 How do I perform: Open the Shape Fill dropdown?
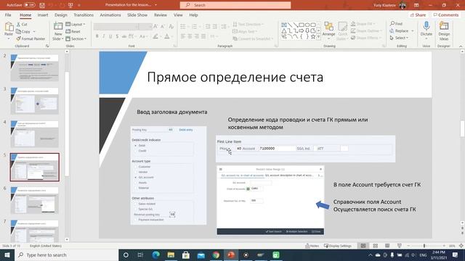coord(363,24)
